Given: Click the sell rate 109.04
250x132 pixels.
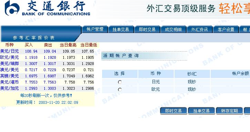Looking at the screenshot, I should [x=50, y=51].
